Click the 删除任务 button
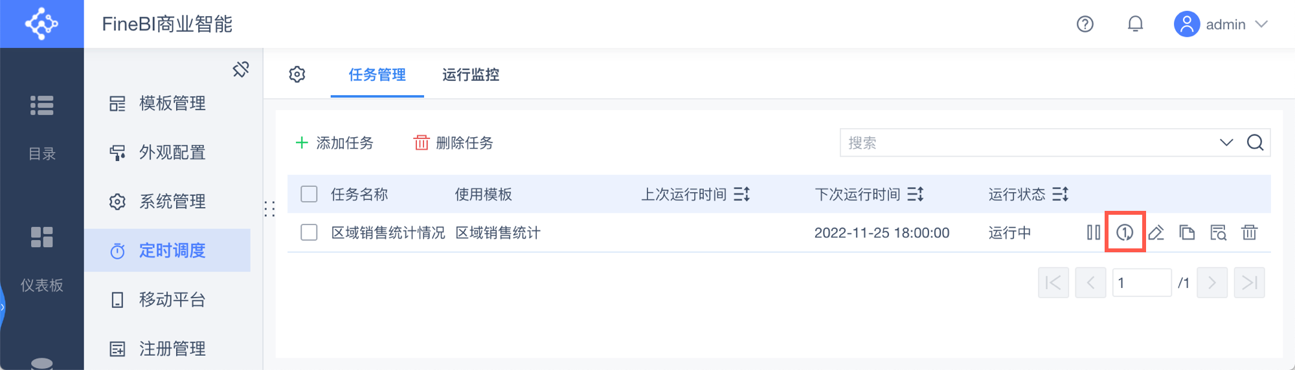 [454, 142]
